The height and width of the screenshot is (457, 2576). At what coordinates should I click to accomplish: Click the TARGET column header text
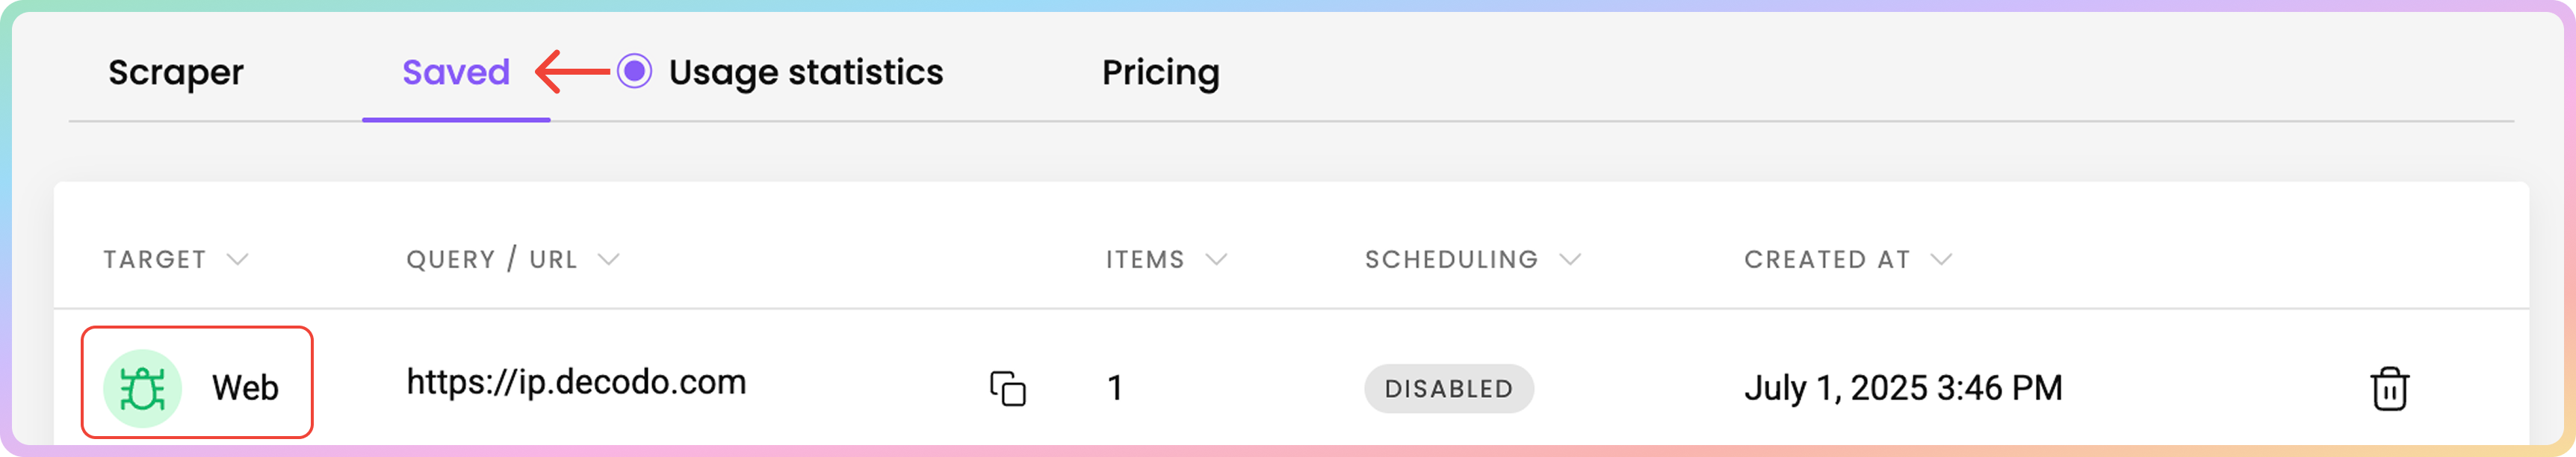(x=155, y=260)
